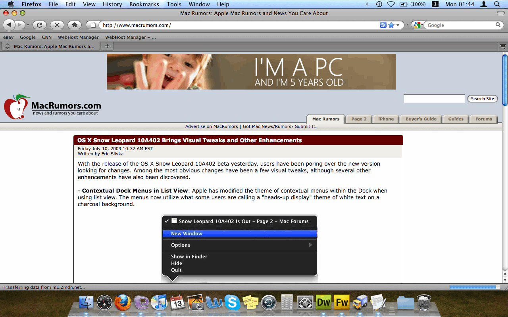This screenshot has width=508, height=317.
Task: Click the Dock contextual menu screenshot image
Action: (x=239, y=249)
